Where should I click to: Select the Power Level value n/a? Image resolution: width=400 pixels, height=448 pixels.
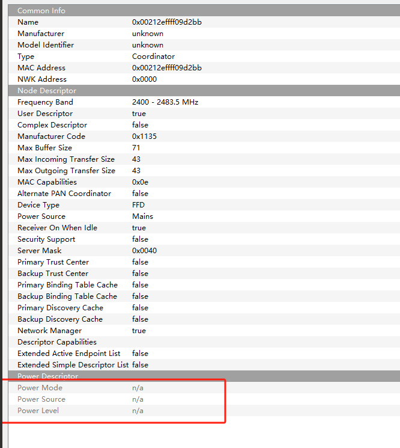point(138,411)
